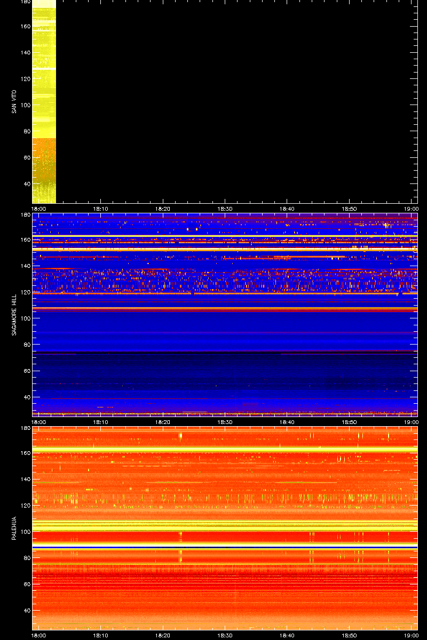Image resolution: width=427 pixels, height=640 pixels.
Task: Click the 18:00 time label under Palehua panel
Action: pos(38,636)
